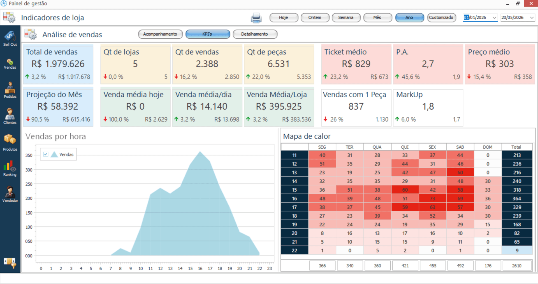The height and width of the screenshot is (284, 538).
Task: Click the filter funnel icon in sidebar
Action: pyautogui.click(x=10, y=263)
